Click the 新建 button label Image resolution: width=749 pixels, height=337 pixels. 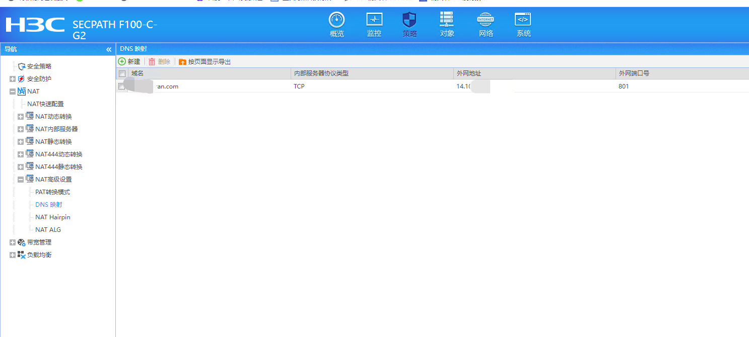(134, 62)
